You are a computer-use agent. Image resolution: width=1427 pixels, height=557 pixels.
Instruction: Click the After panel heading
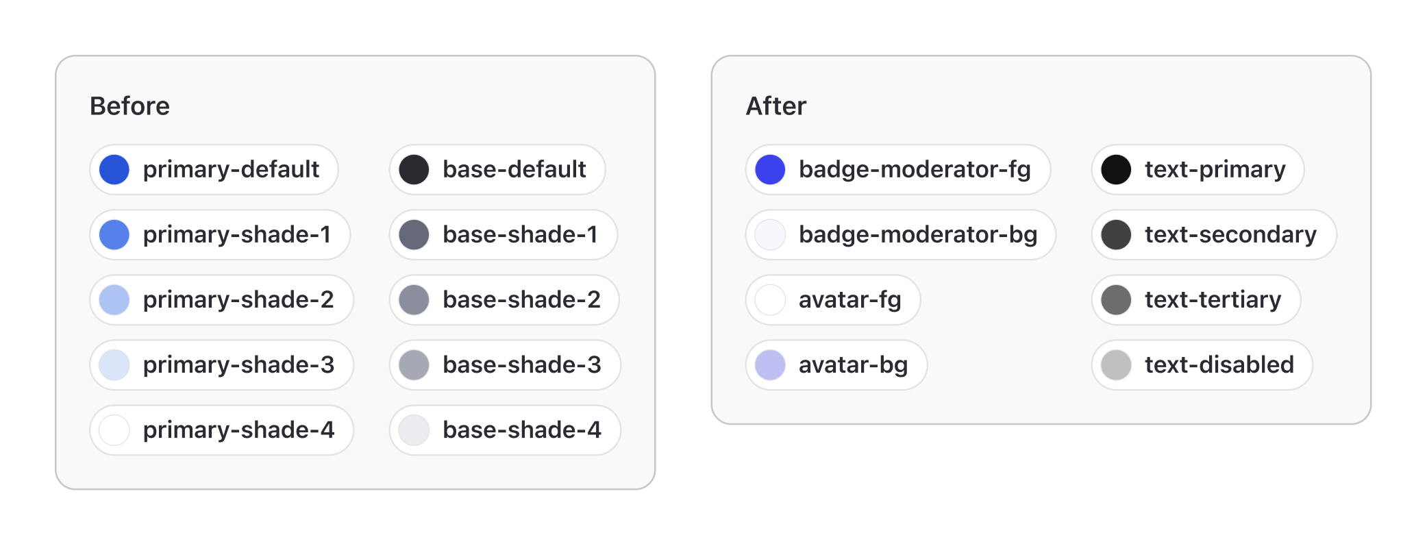[x=776, y=106]
